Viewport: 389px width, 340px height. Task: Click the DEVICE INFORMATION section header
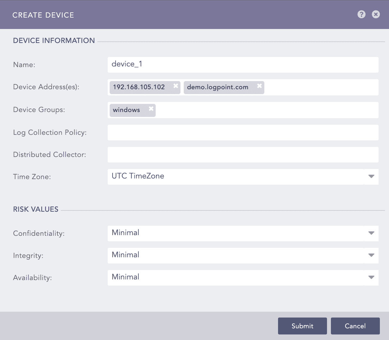tap(54, 40)
